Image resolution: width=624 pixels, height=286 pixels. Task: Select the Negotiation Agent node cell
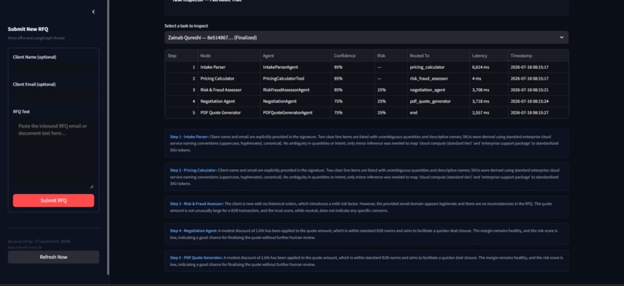pyautogui.click(x=229, y=101)
